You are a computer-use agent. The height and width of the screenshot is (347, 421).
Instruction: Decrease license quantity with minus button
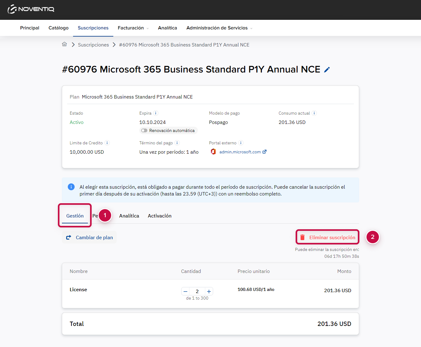pos(185,291)
